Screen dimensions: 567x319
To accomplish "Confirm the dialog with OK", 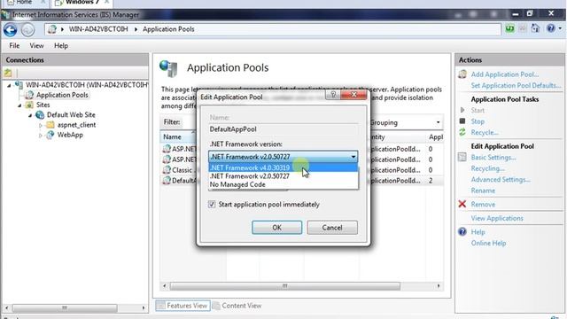I will [x=276, y=228].
